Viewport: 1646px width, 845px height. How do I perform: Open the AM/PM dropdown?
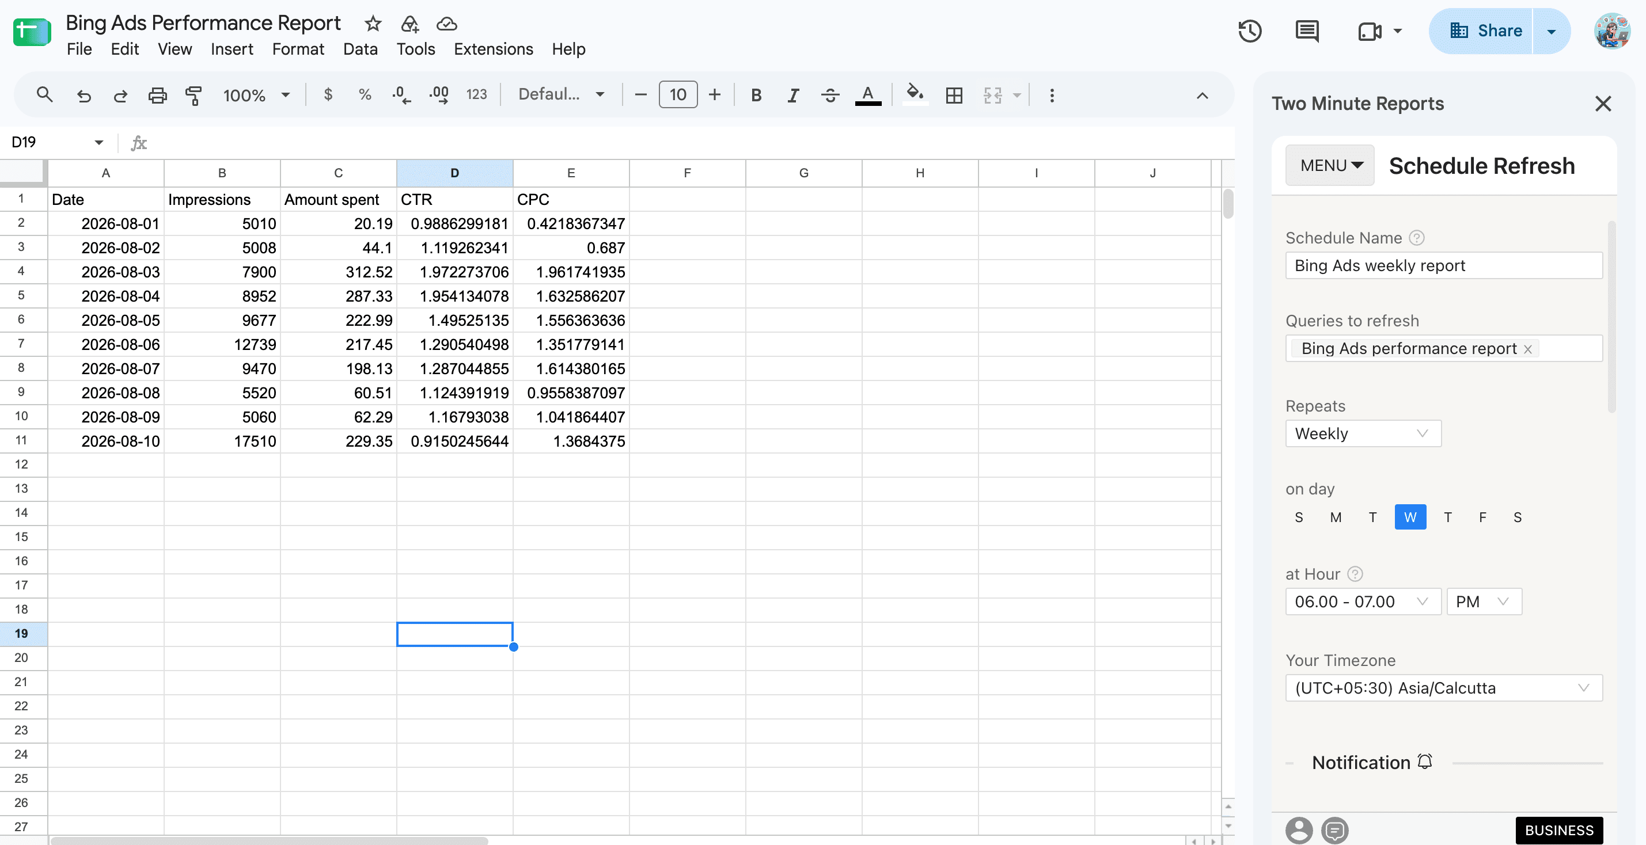click(x=1484, y=601)
